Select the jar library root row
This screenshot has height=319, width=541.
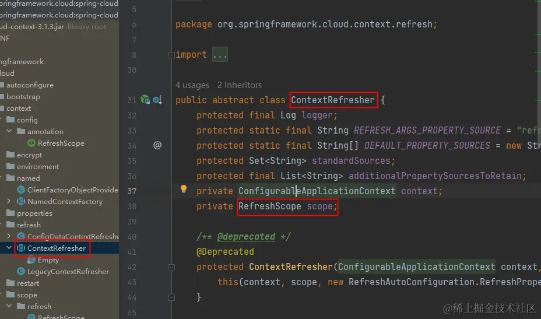point(59,27)
